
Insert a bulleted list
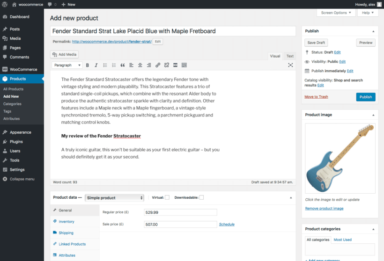point(105,65)
